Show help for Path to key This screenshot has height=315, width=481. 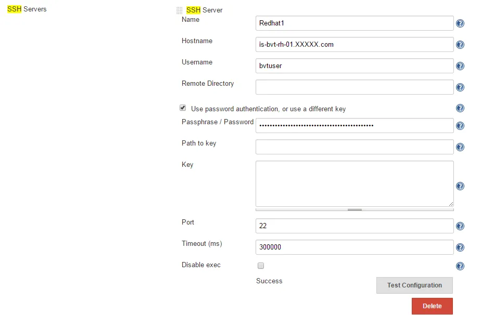coord(460,147)
